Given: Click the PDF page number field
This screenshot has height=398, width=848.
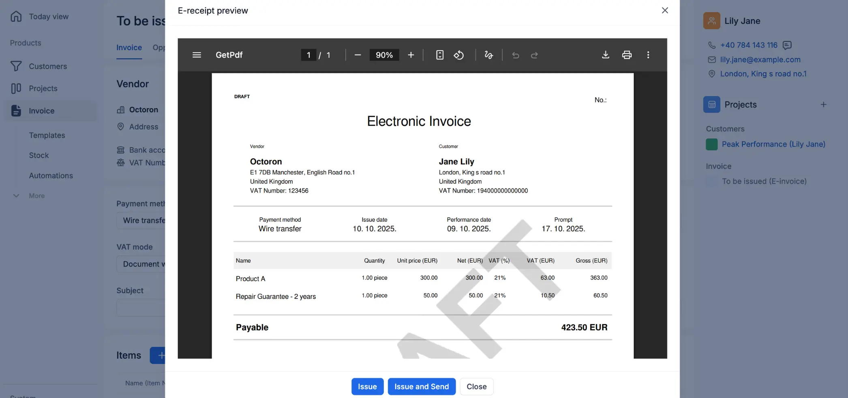Looking at the screenshot, I should [308, 55].
